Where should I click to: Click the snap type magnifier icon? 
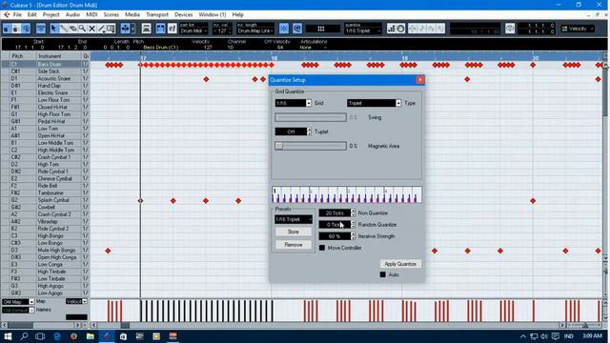(x=297, y=29)
